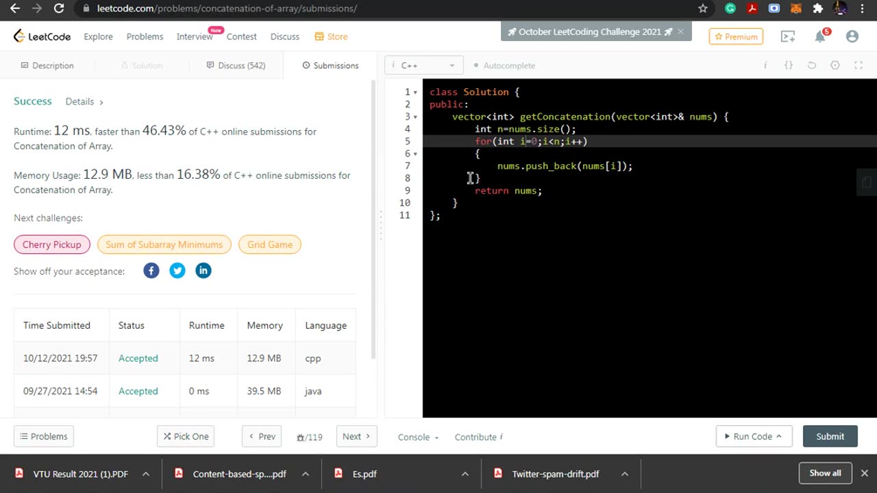Screen dimensions: 877x493
Task: Share acceptance on Facebook icon
Action: point(151,270)
